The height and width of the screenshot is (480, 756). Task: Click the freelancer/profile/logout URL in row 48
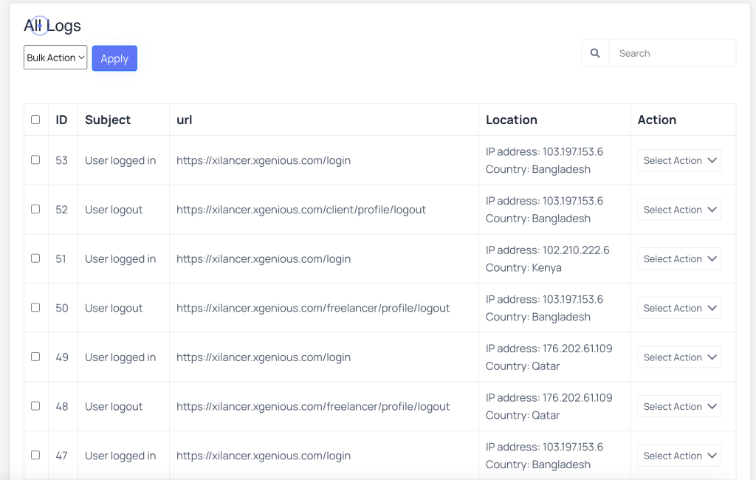(313, 406)
